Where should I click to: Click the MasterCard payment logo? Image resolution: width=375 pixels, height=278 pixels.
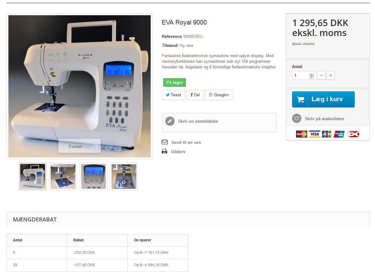pyautogui.click(x=301, y=134)
